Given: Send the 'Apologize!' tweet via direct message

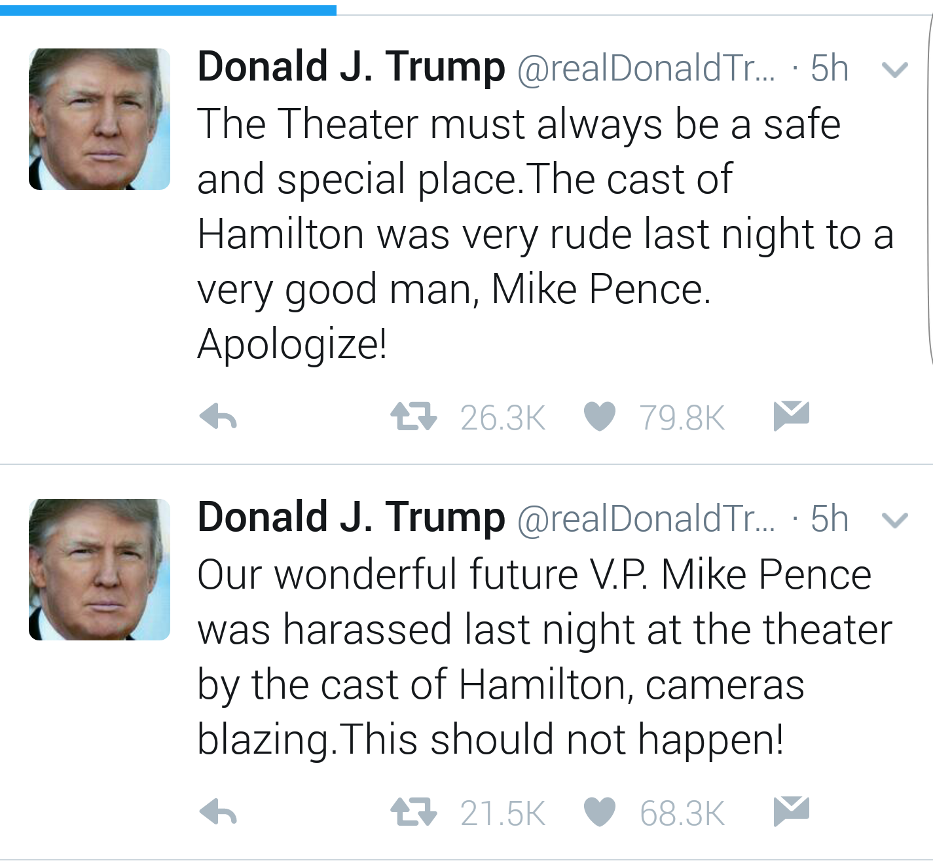Looking at the screenshot, I should coord(791,416).
